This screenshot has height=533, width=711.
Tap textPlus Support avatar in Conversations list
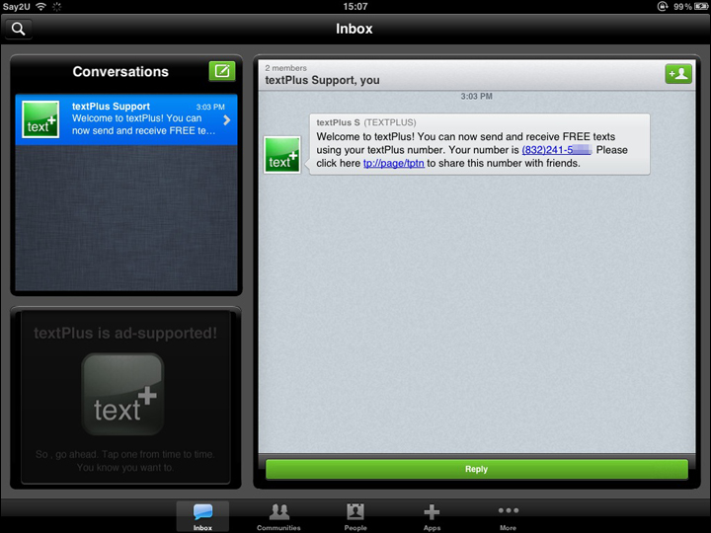pyautogui.click(x=40, y=119)
